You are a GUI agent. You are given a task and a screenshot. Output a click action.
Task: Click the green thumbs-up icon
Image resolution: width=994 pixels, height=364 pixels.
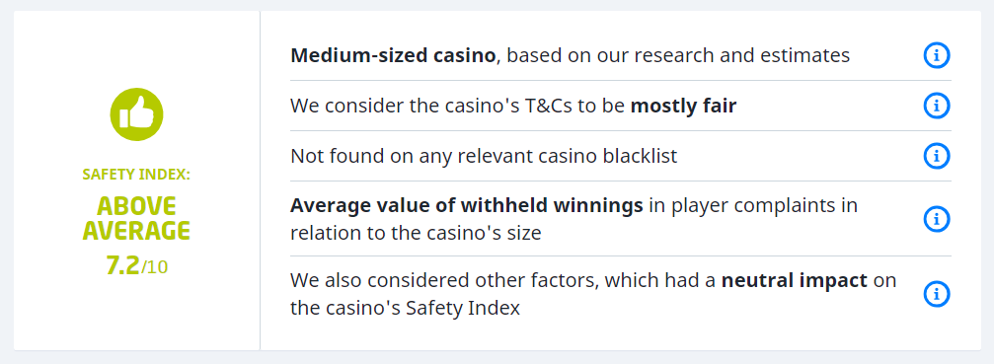pyautogui.click(x=136, y=114)
